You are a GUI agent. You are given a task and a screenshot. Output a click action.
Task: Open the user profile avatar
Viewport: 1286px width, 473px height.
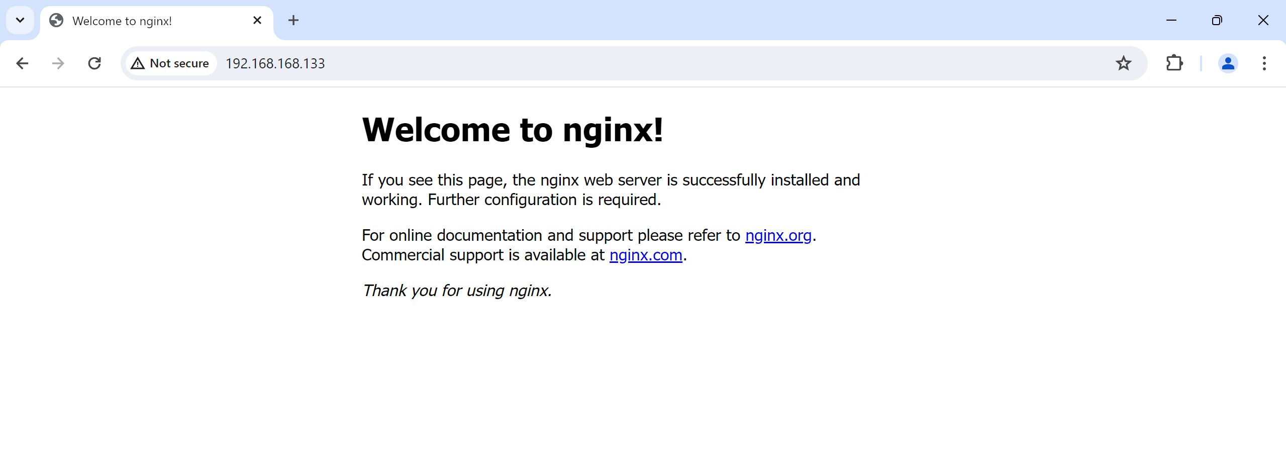click(1227, 63)
